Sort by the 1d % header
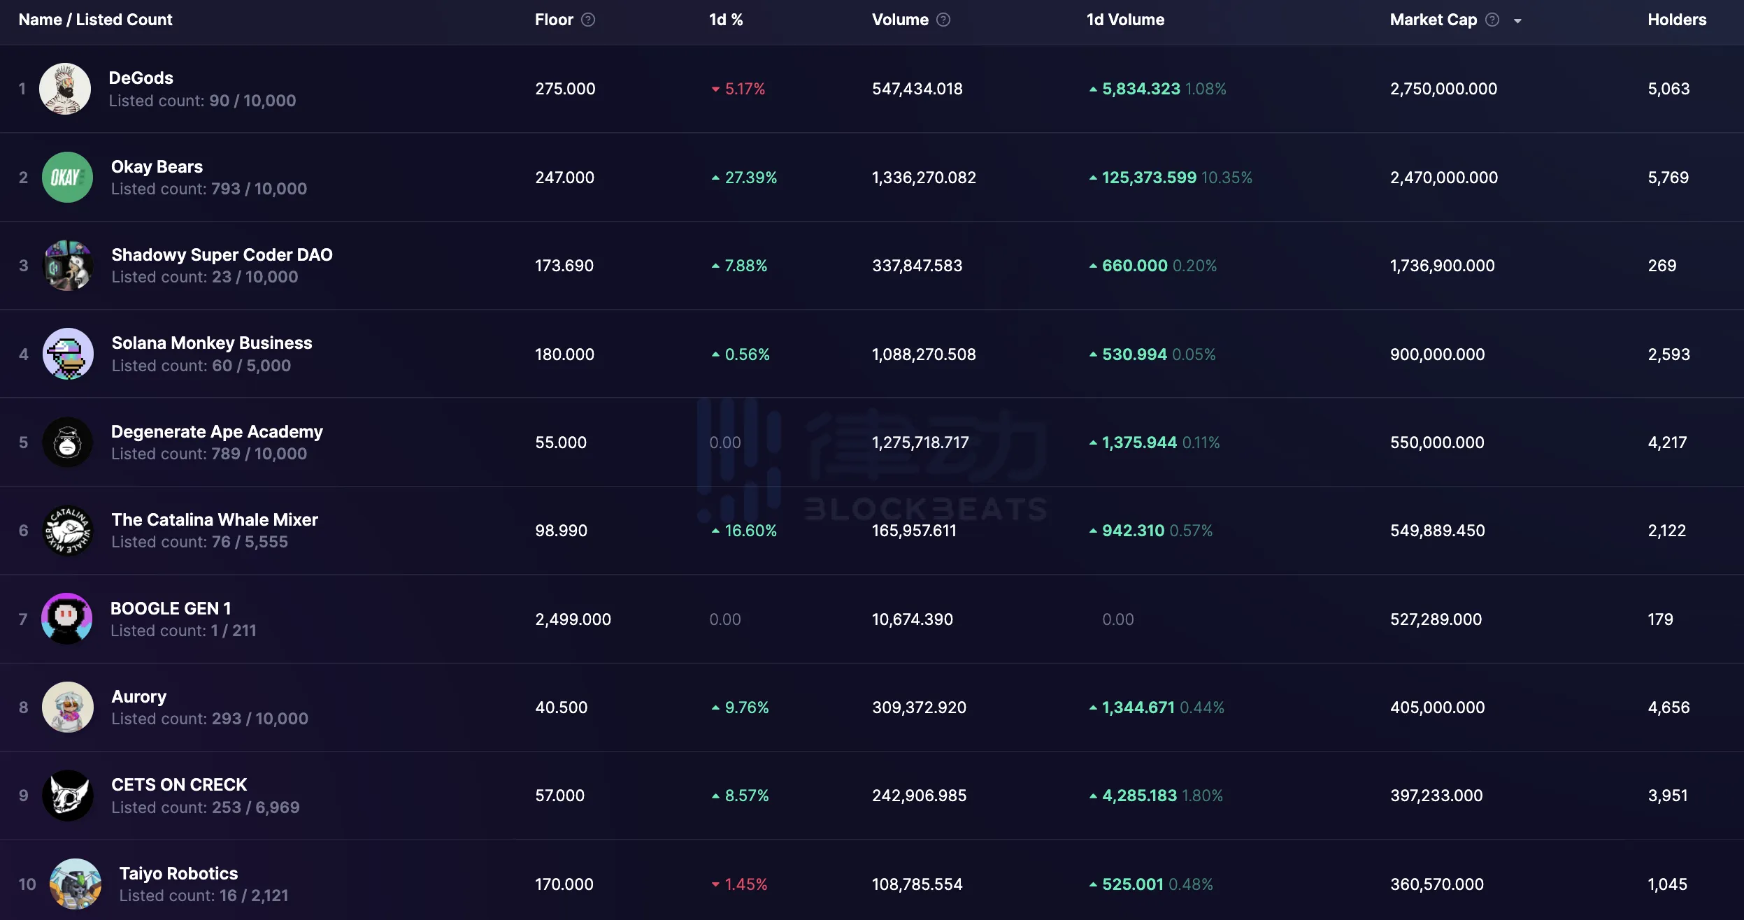Screen dimensions: 1744x920 tap(725, 20)
